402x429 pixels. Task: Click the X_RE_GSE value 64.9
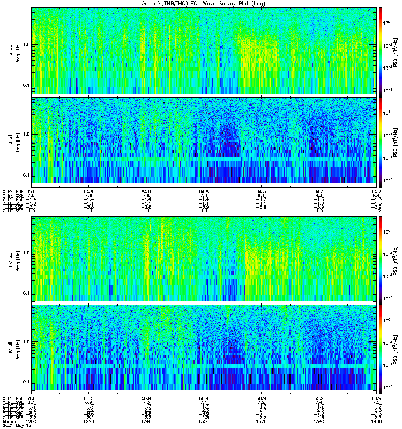(88, 191)
